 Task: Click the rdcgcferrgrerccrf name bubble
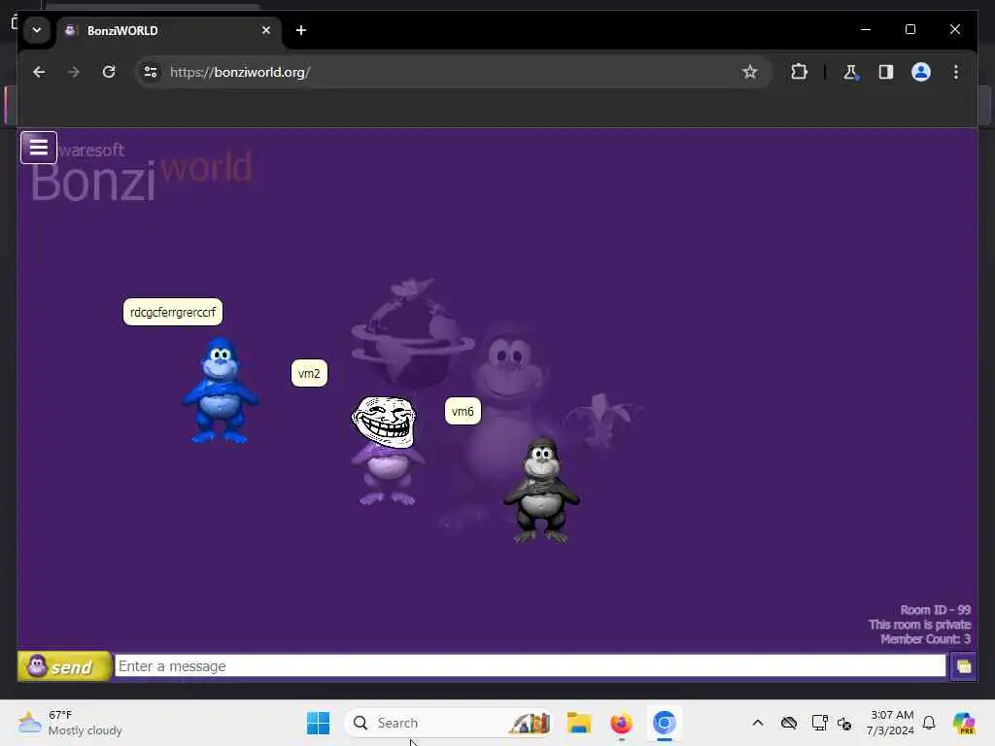coord(173,312)
